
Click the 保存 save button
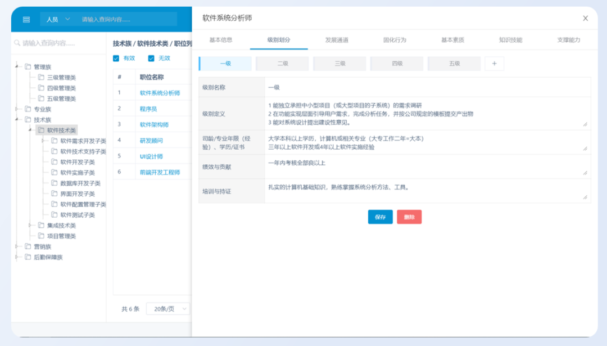click(x=380, y=217)
